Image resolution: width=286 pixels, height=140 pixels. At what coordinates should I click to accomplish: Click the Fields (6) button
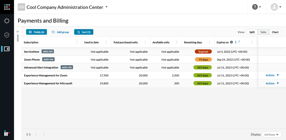36,32
